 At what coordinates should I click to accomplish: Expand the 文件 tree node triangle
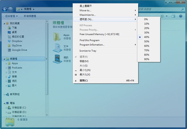click(6, 72)
